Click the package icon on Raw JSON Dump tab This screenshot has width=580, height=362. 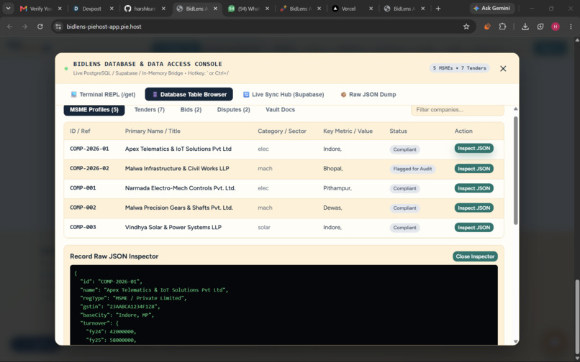343,95
